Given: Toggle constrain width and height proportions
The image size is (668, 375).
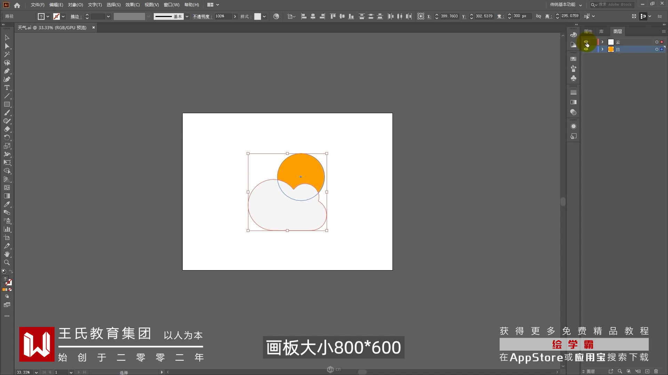Looking at the screenshot, I should pyautogui.click(x=538, y=16).
